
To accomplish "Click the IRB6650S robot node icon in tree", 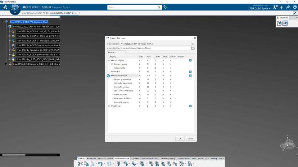I will point(13,41).
